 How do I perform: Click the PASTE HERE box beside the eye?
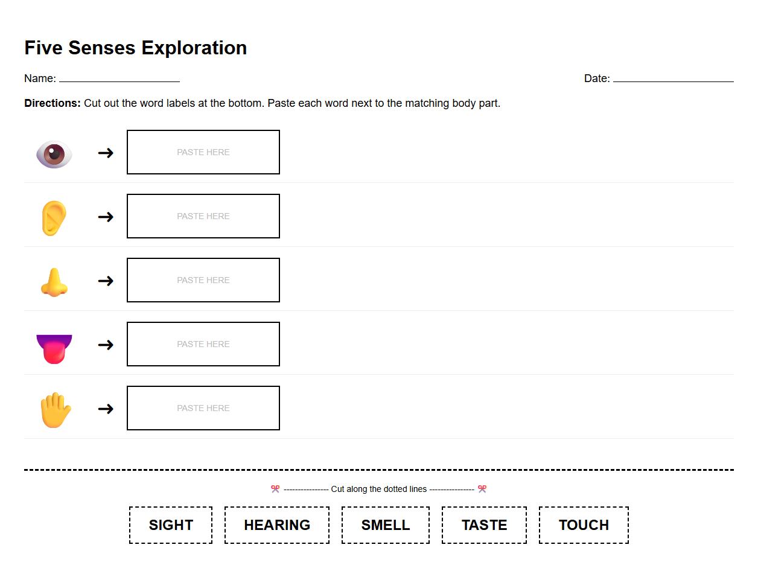[203, 152]
